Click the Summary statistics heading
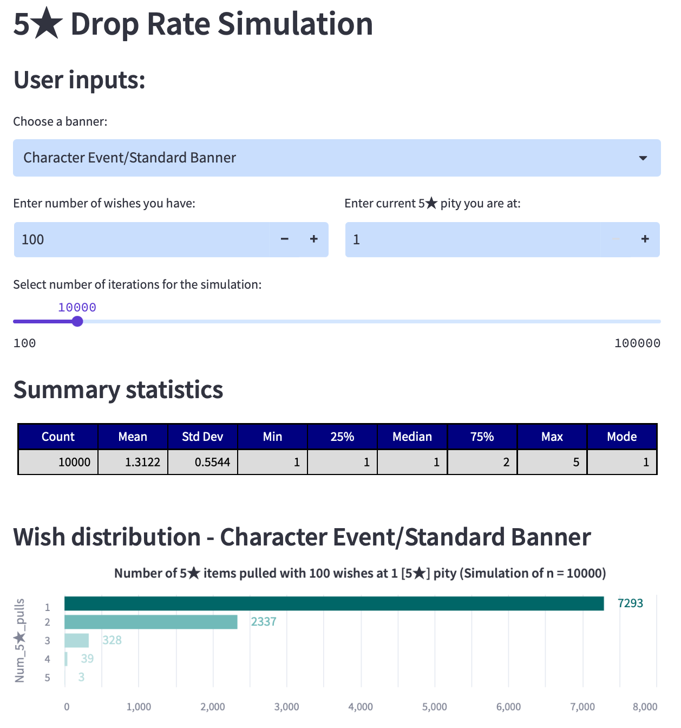 (x=118, y=389)
